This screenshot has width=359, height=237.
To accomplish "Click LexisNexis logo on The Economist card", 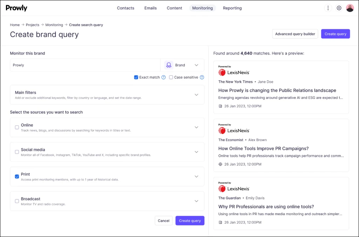I will pos(234,131).
